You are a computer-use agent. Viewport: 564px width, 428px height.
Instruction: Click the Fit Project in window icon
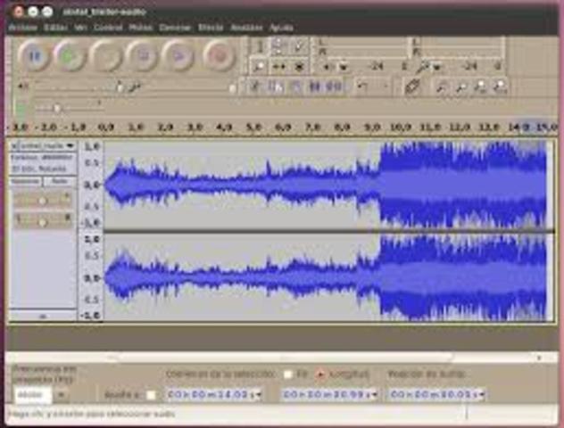500,87
